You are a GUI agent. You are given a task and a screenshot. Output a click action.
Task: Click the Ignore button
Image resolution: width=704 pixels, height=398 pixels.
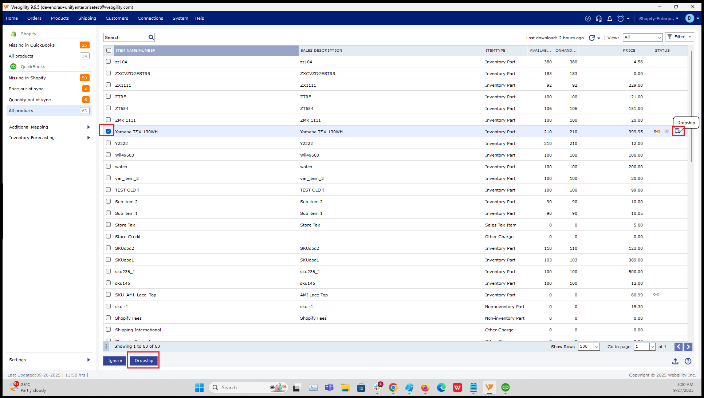(115, 360)
